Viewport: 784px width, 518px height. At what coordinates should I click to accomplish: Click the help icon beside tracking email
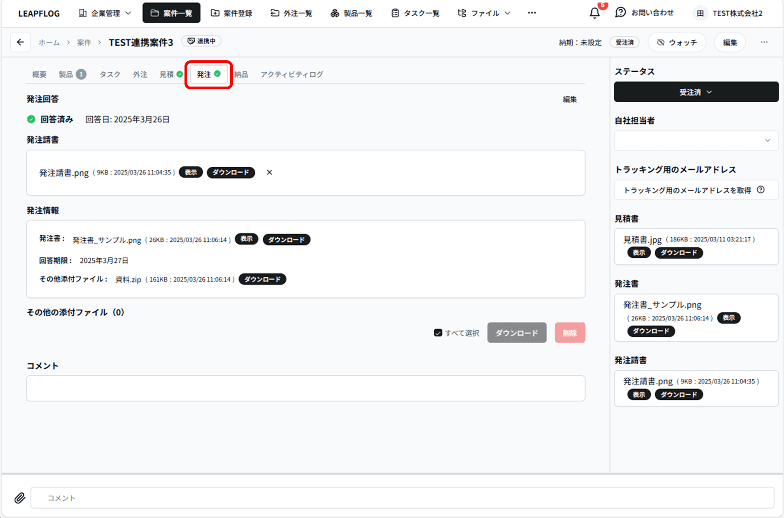pos(761,190)
